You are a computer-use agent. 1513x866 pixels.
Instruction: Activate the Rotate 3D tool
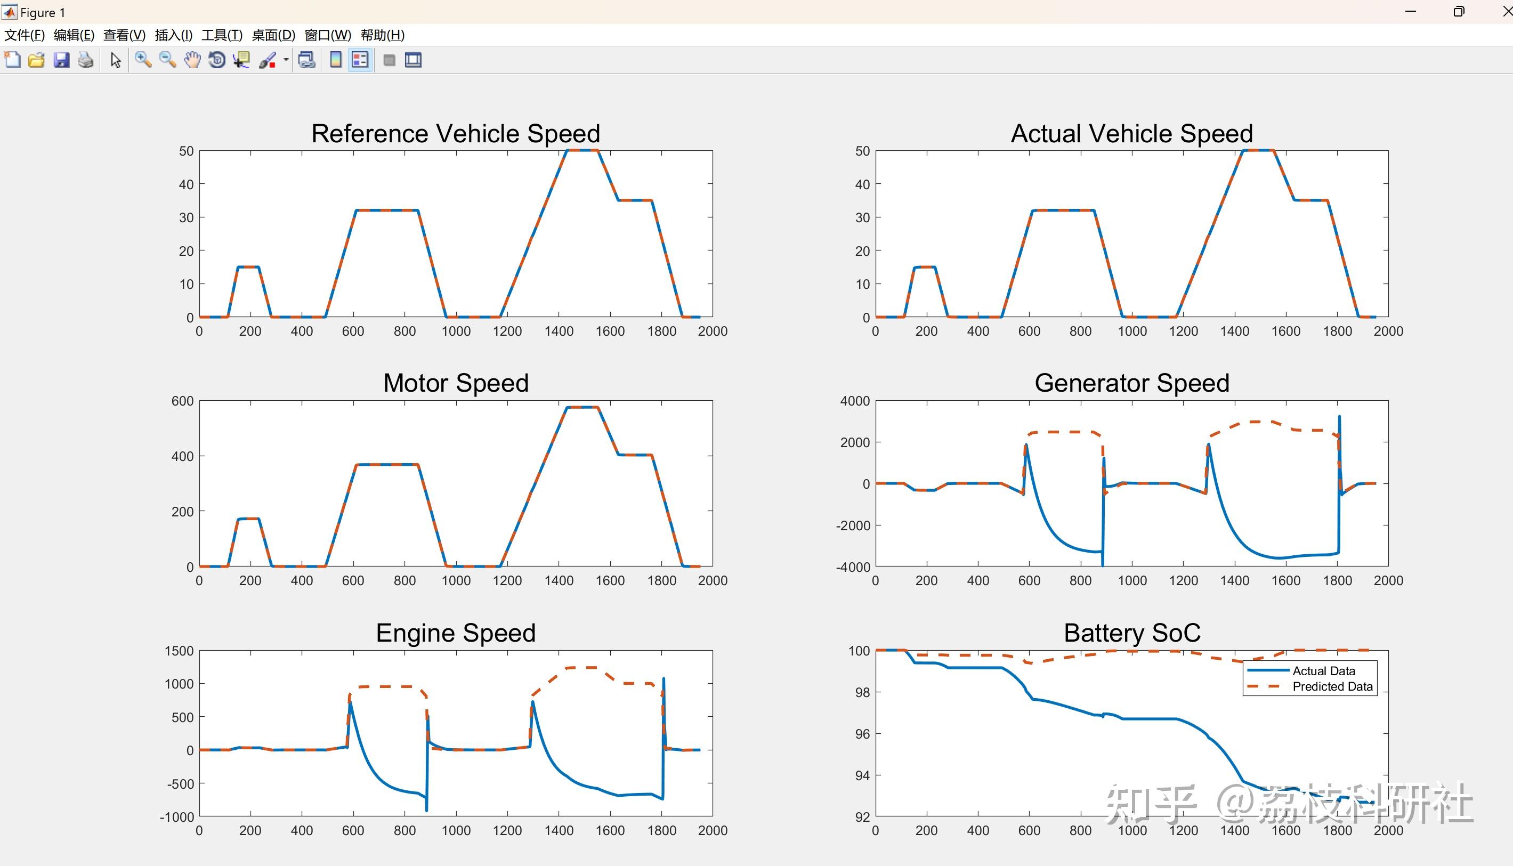click(x=217, y=60)
